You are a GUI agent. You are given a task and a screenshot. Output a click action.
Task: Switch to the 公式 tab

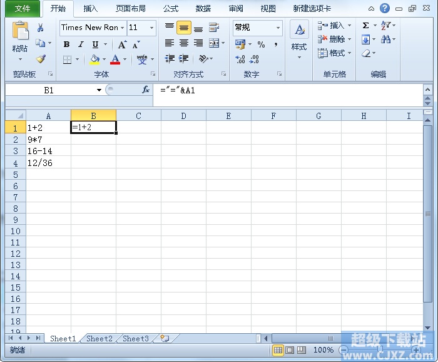(171, 9)
